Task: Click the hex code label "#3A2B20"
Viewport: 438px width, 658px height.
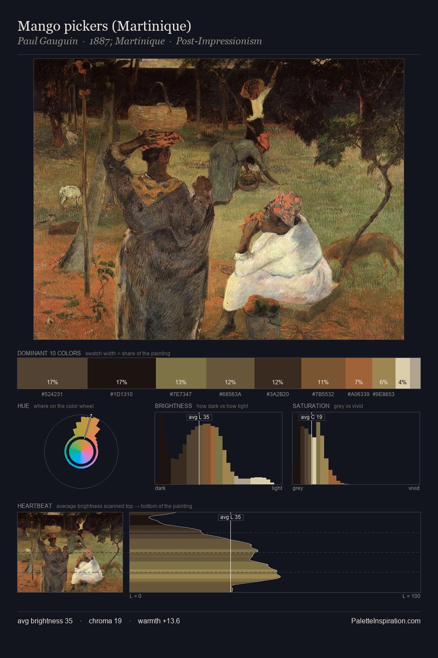Action: 278,394
